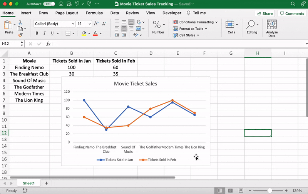Open the Calibri (Body) font dropdown
This screenshot has height=194, width=308.
click(54, 24)
